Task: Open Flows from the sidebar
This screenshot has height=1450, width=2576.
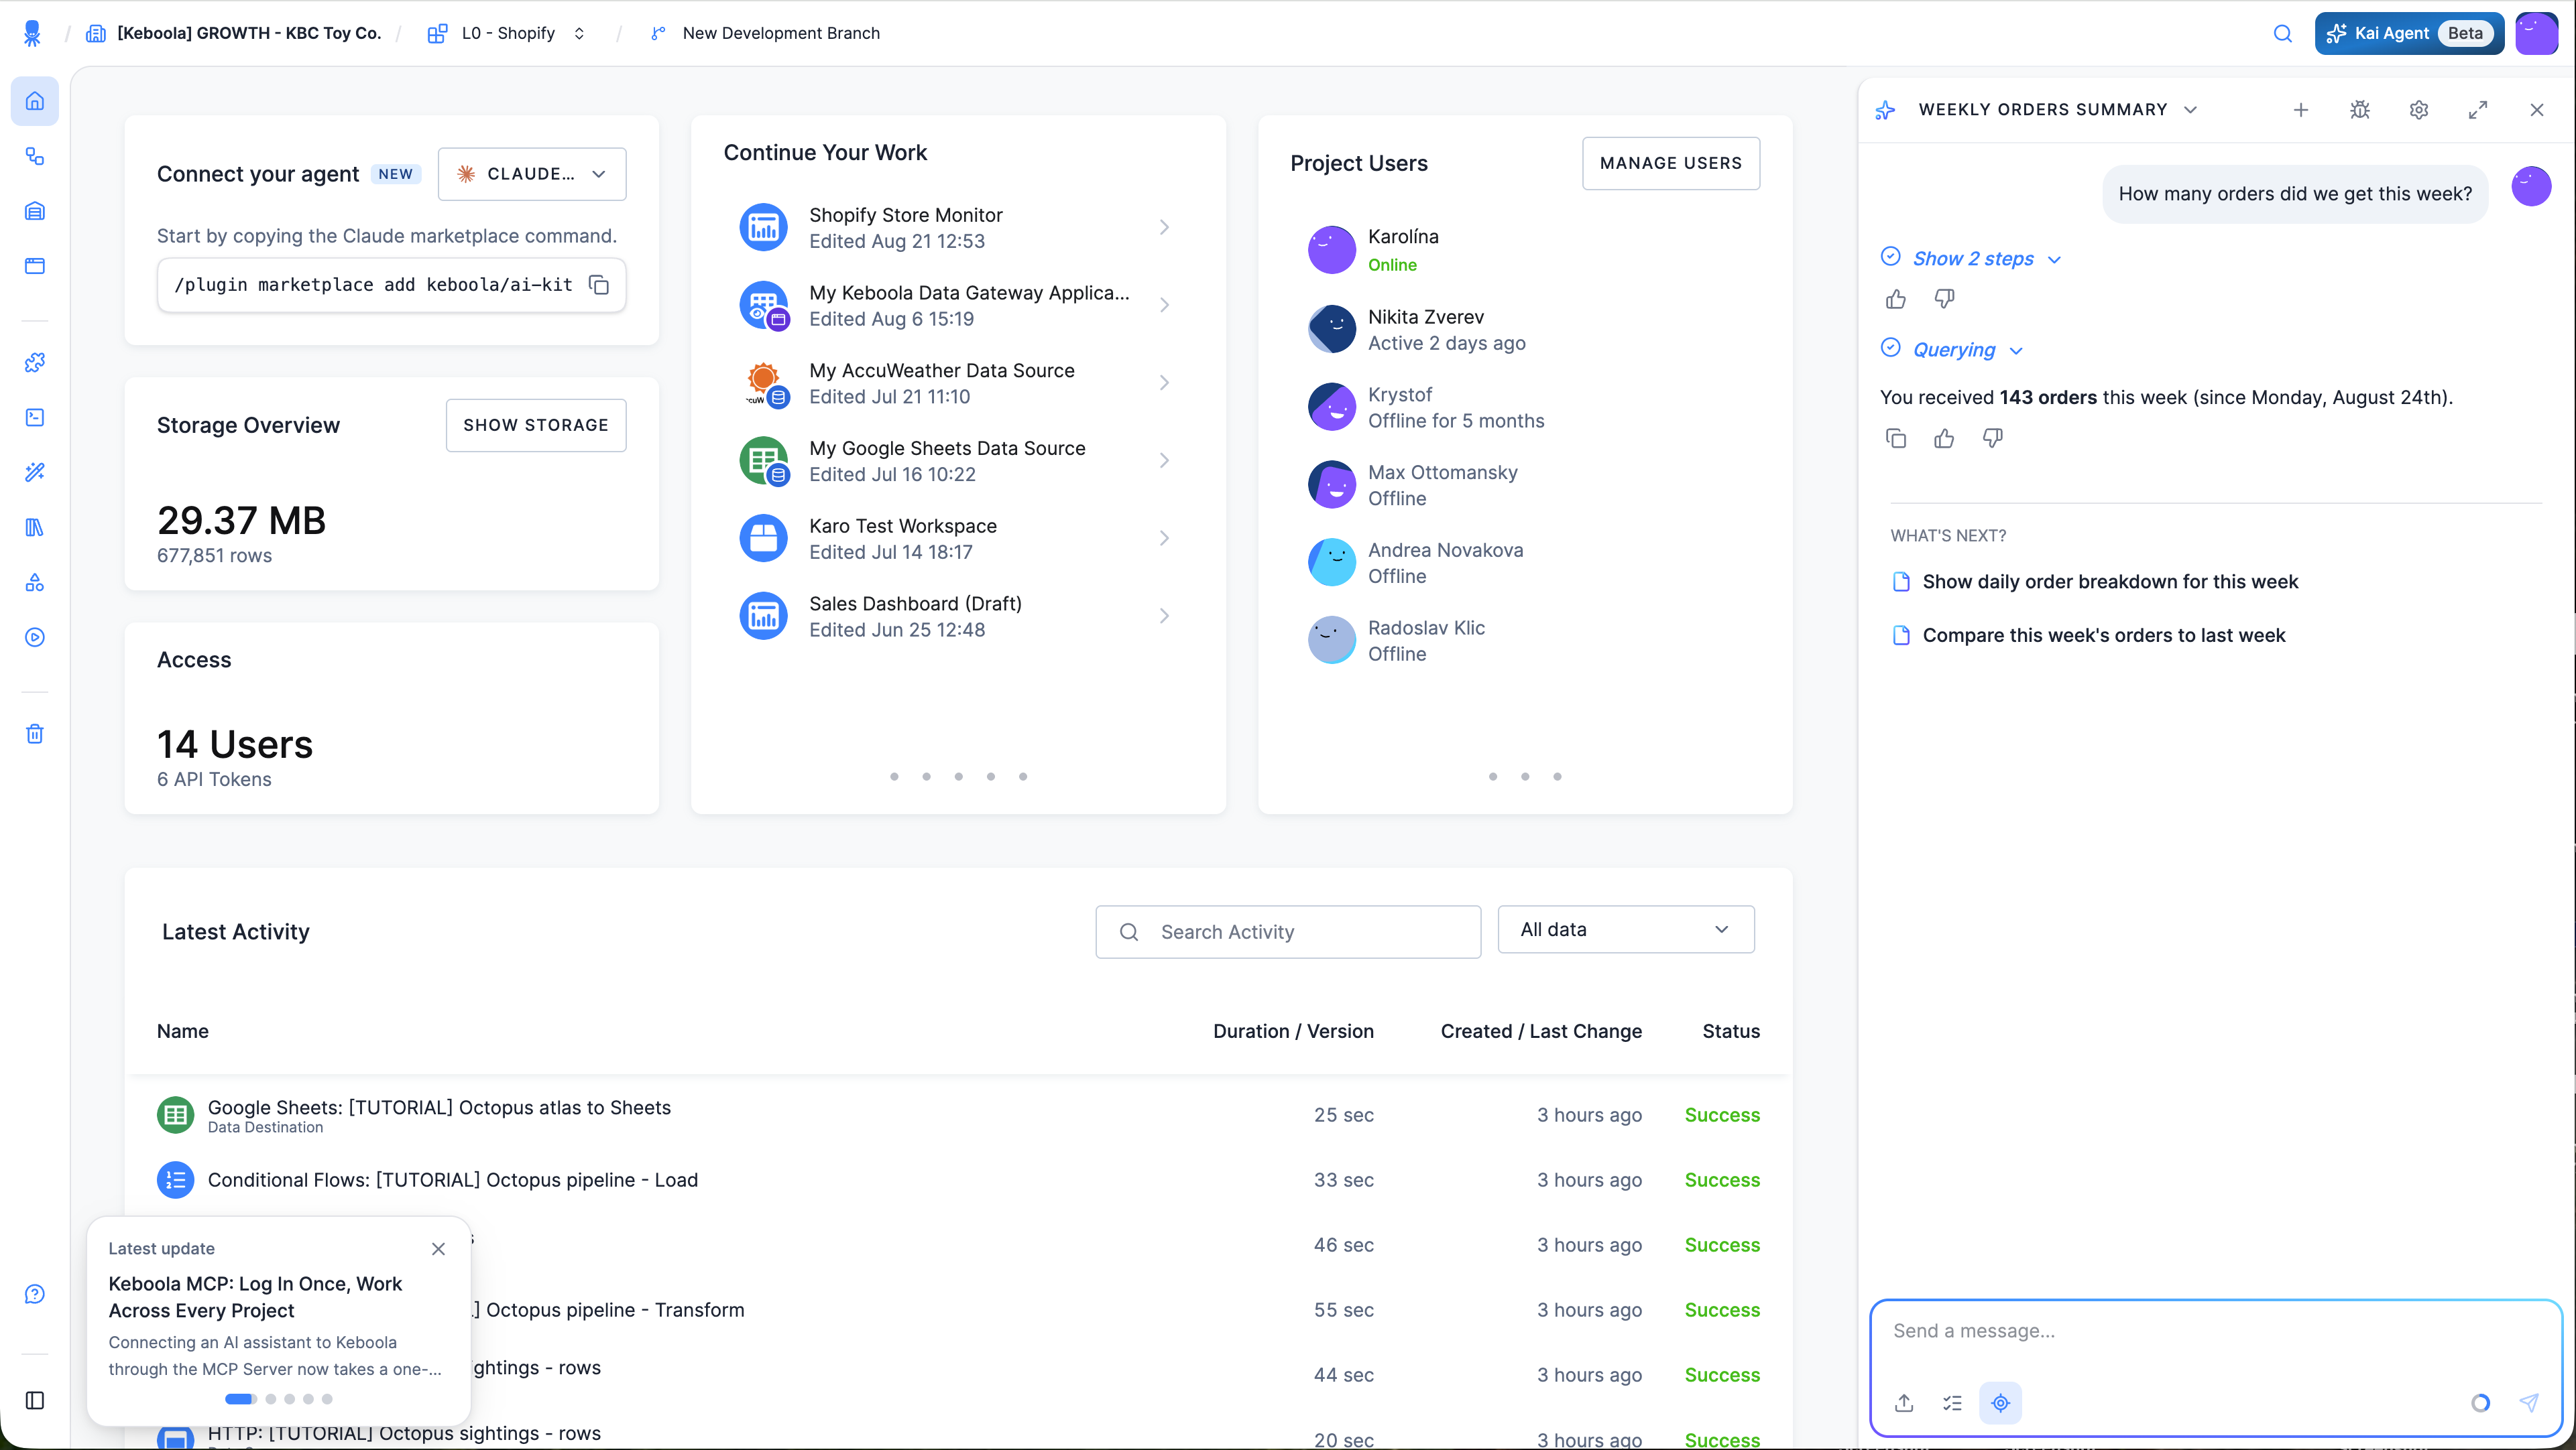Action: click(35, 156)
